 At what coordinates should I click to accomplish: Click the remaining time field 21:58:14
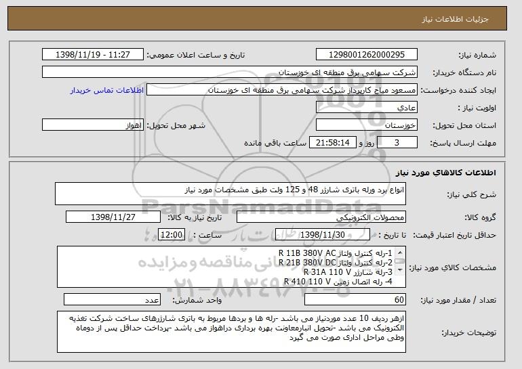point(333,143)
